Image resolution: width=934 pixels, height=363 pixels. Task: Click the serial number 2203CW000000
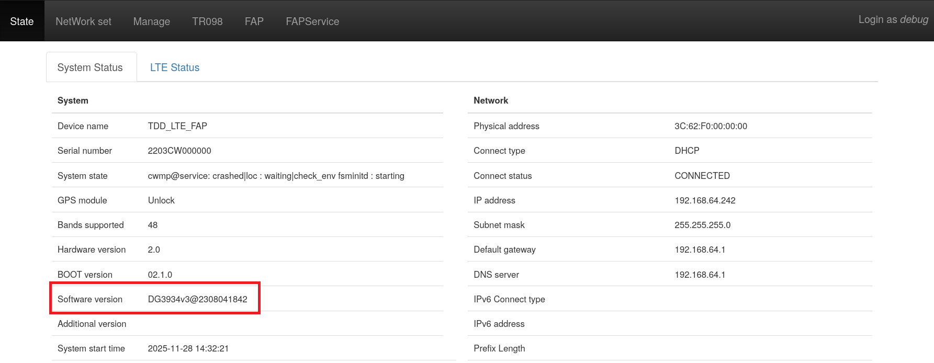pos(179,151)
